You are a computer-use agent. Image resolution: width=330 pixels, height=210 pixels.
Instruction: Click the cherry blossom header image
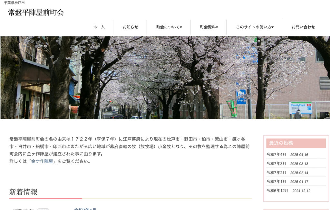(x=165, y=78)
